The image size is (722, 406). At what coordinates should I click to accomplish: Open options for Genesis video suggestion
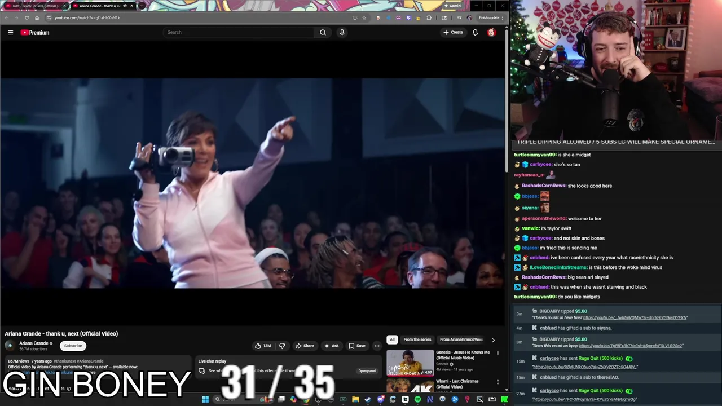tap(498, 353)
